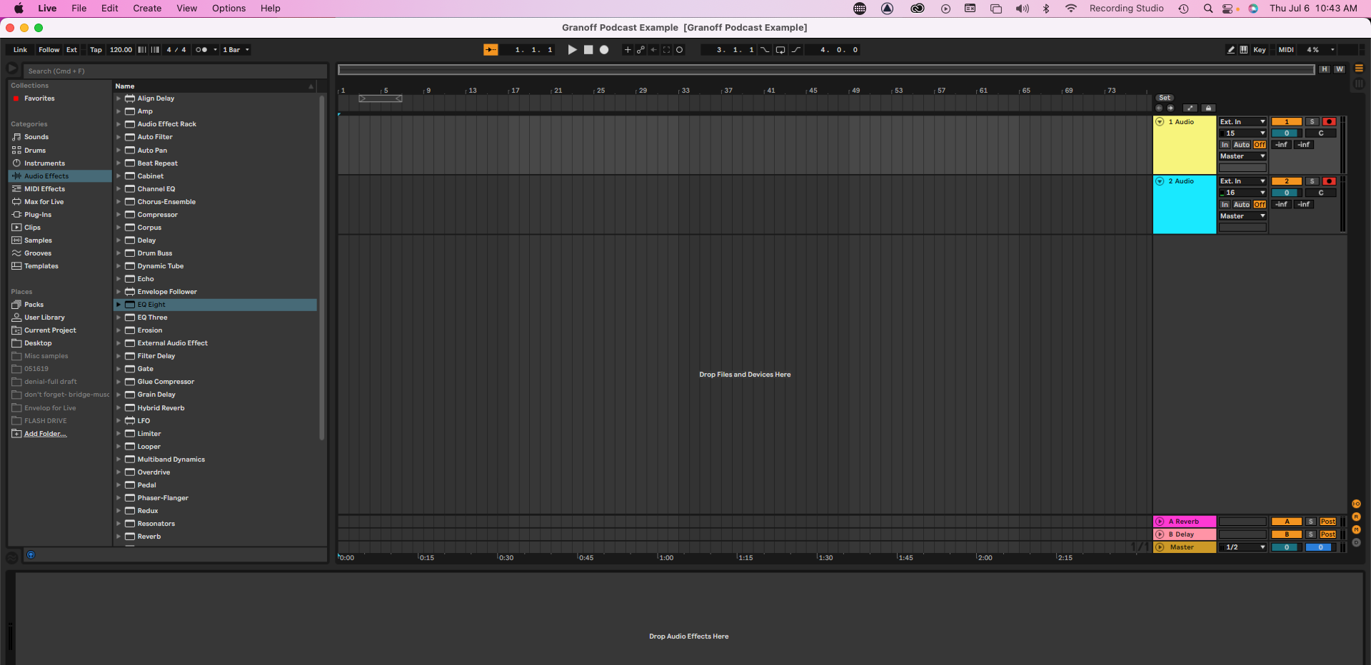Click the Stop button in transport

pos(588,50)
